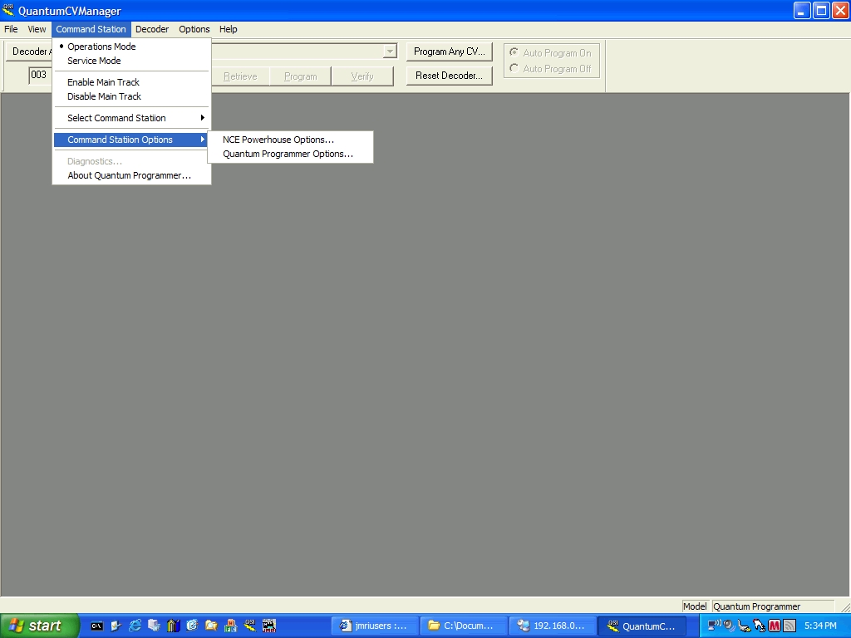This screenshot has height=638, width=851.
Task: Select Service Mode in the menu
Action: coord(131,61)
